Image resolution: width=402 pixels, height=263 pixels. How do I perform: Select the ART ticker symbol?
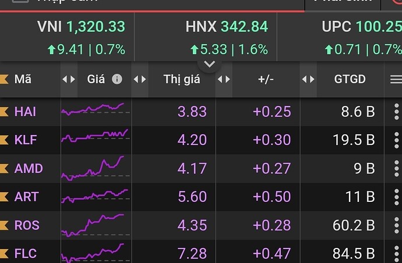pos(26,197)
